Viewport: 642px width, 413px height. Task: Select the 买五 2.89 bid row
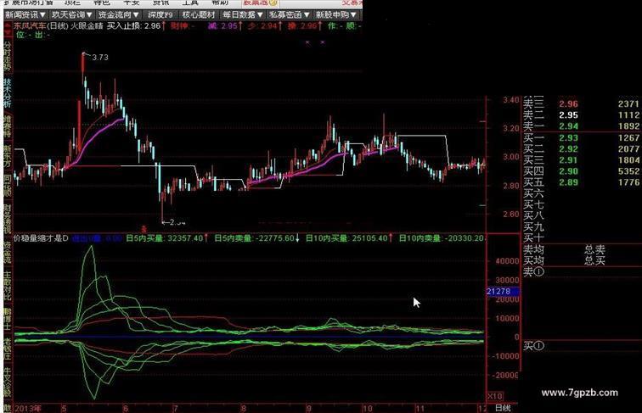pos(582,182)
